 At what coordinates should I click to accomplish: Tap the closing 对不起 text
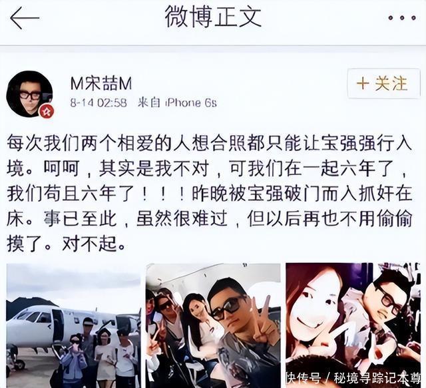(x=89, y=244)
